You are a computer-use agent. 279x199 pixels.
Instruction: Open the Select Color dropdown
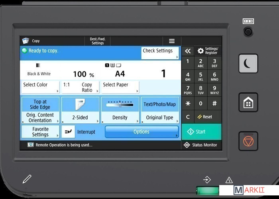40,87
